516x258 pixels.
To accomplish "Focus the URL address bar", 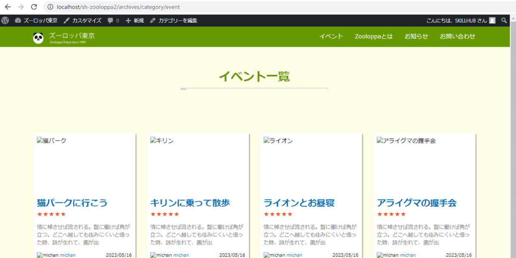I will click(x=275, y=7).
